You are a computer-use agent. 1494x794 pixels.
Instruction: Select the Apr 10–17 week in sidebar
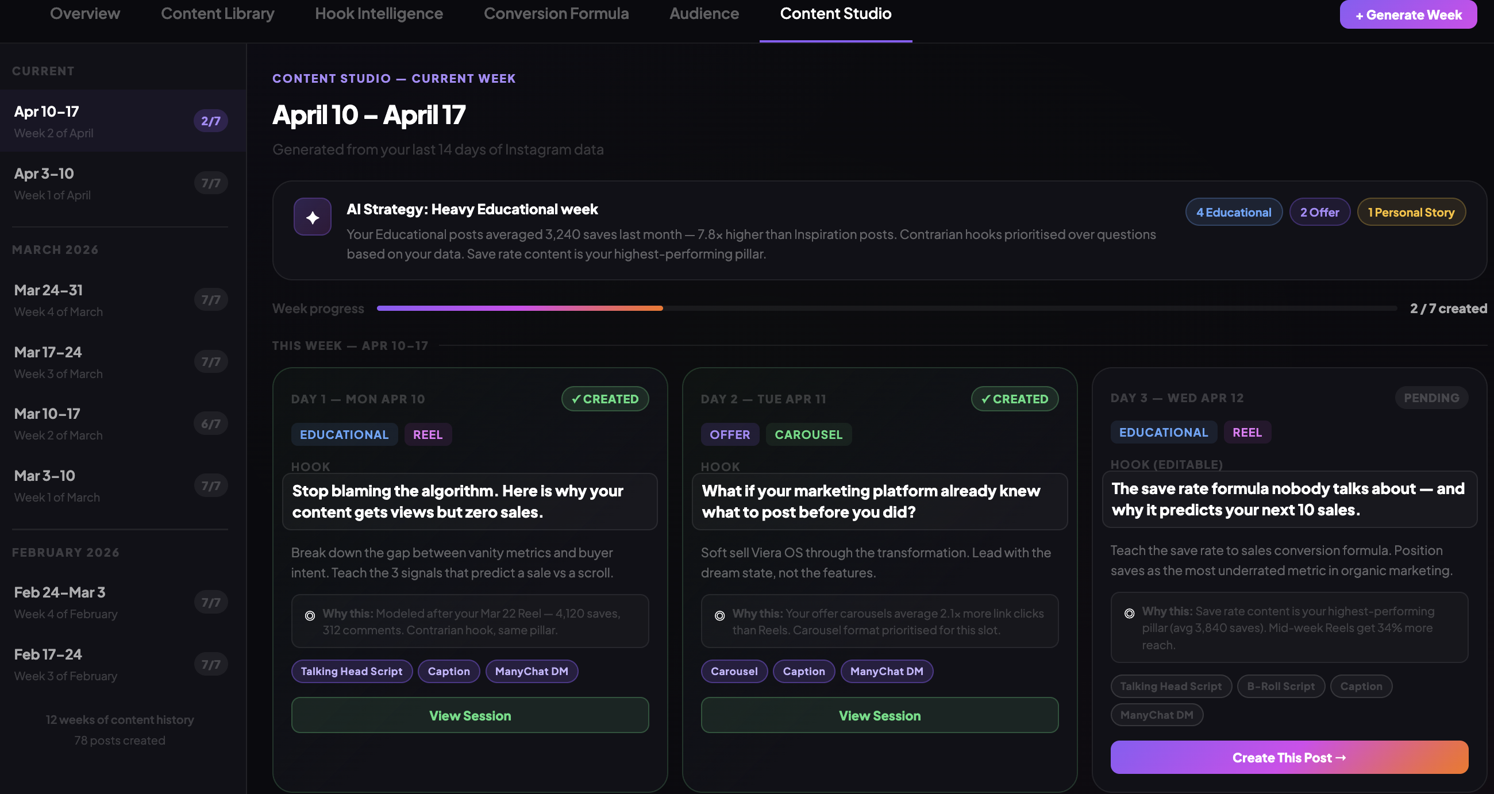123,121
